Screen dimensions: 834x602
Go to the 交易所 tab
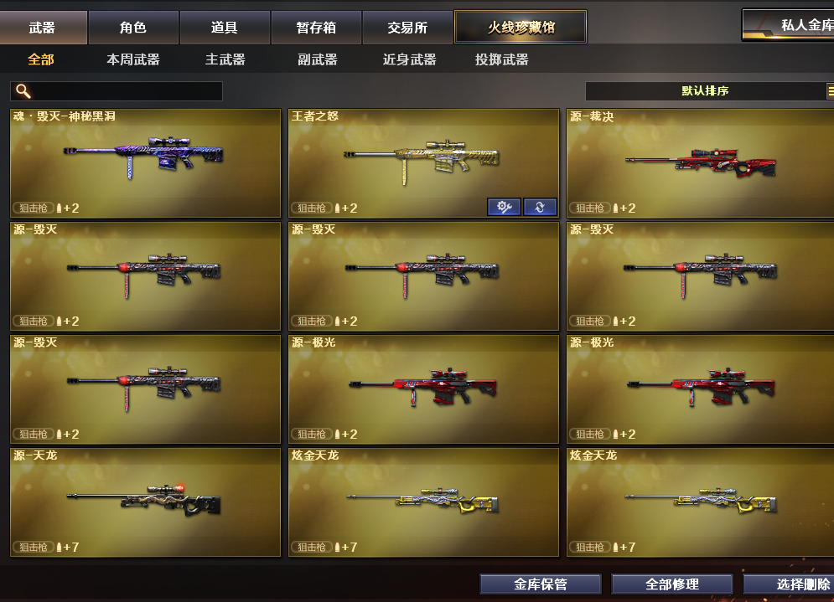(x=407, y=28)
